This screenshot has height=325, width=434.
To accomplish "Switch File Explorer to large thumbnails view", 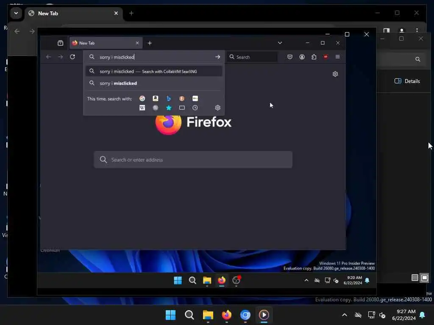I will pos(424,278).
